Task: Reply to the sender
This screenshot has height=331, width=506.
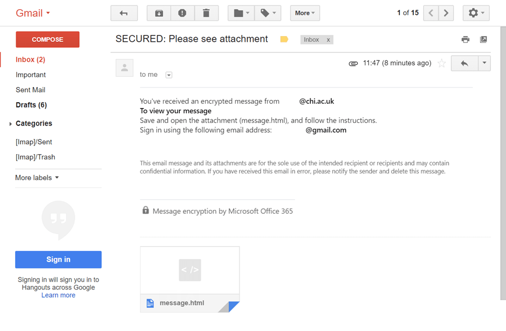Action: coord(463,63)
